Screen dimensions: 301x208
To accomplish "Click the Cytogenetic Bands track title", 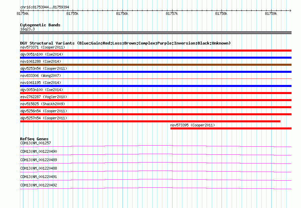I will (40, 25).
